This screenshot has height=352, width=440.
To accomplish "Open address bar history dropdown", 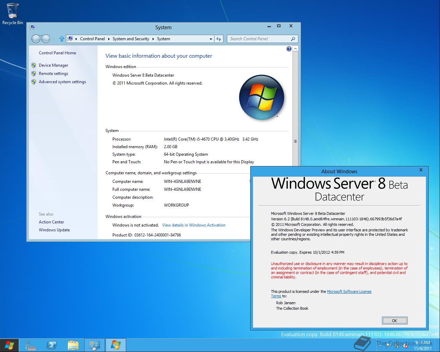I will pos(211,39).
